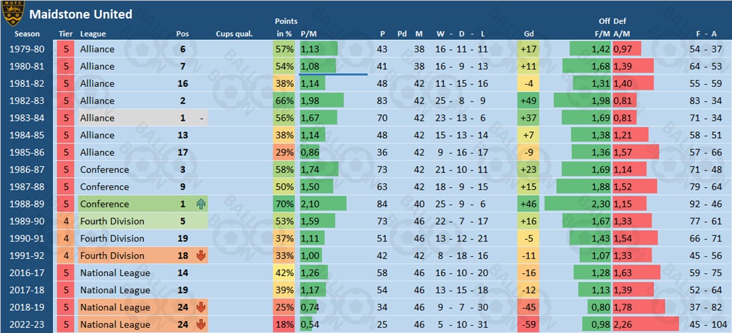Click the red relegation arrow for 2022-23
This screenshot has width=732, height=333.
[201, 324]
